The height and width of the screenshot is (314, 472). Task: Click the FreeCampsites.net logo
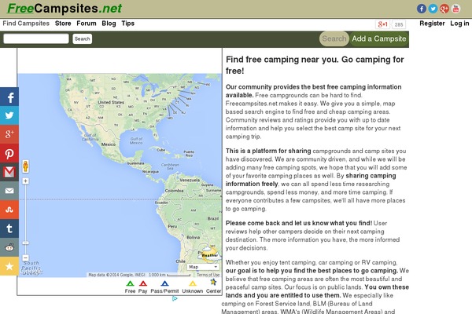(x=65, y=9)
